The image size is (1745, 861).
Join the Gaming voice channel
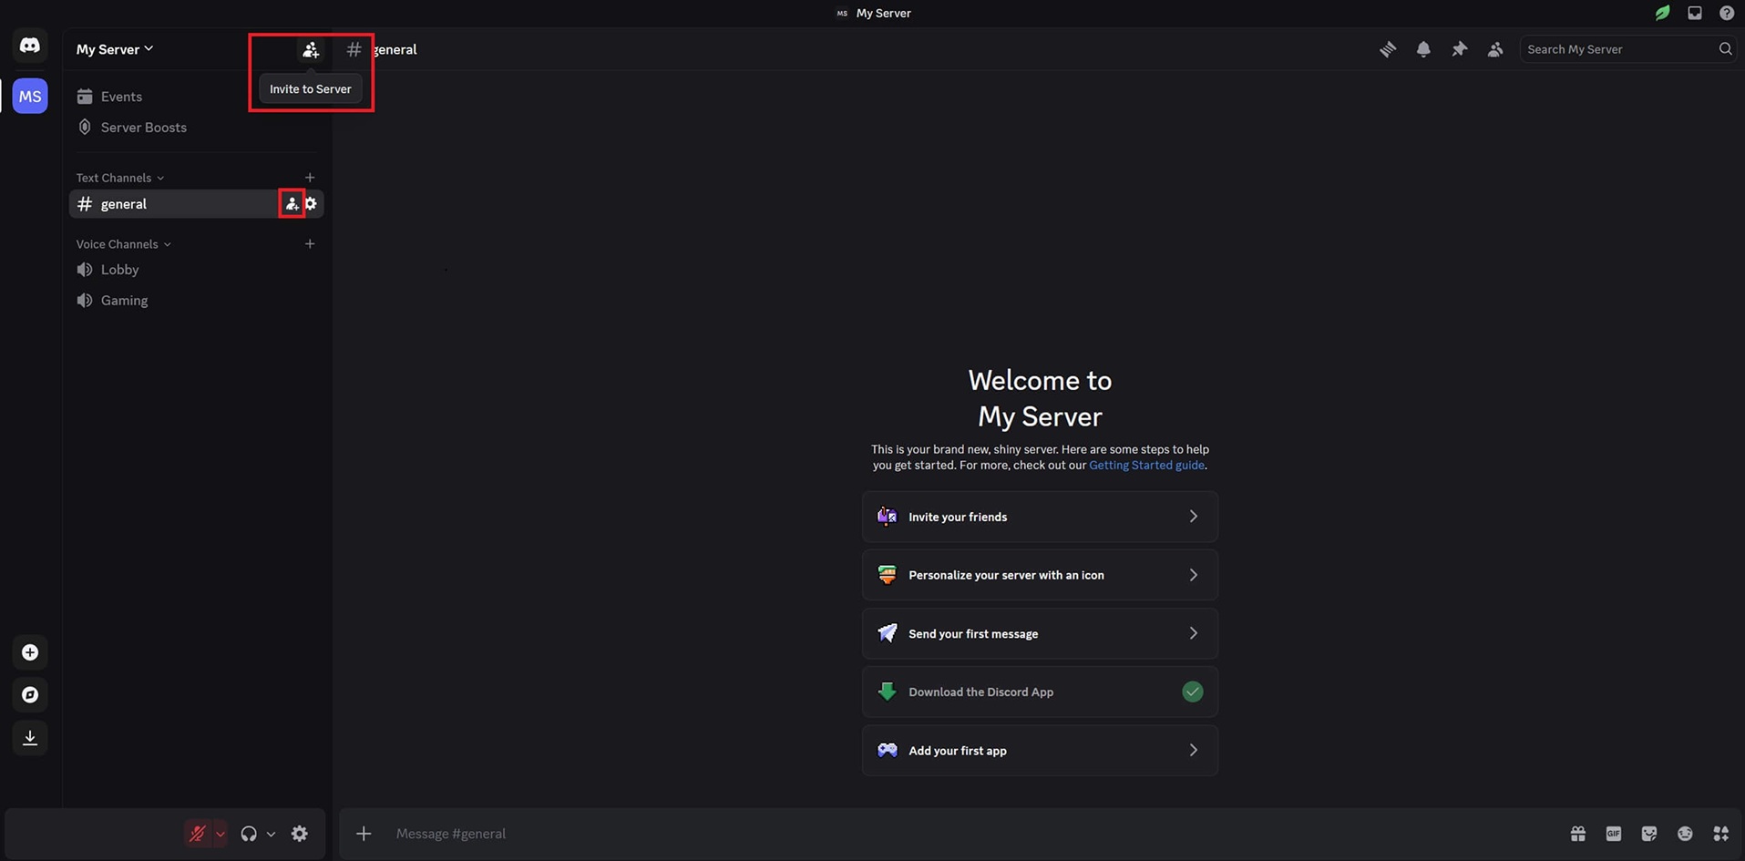click(x=195, y=301)
